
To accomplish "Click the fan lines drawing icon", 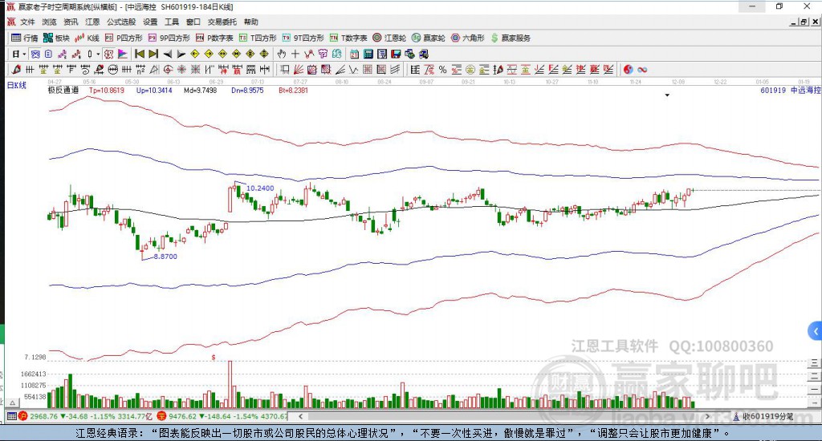I will pyautogui.click(x=299, y=69).
